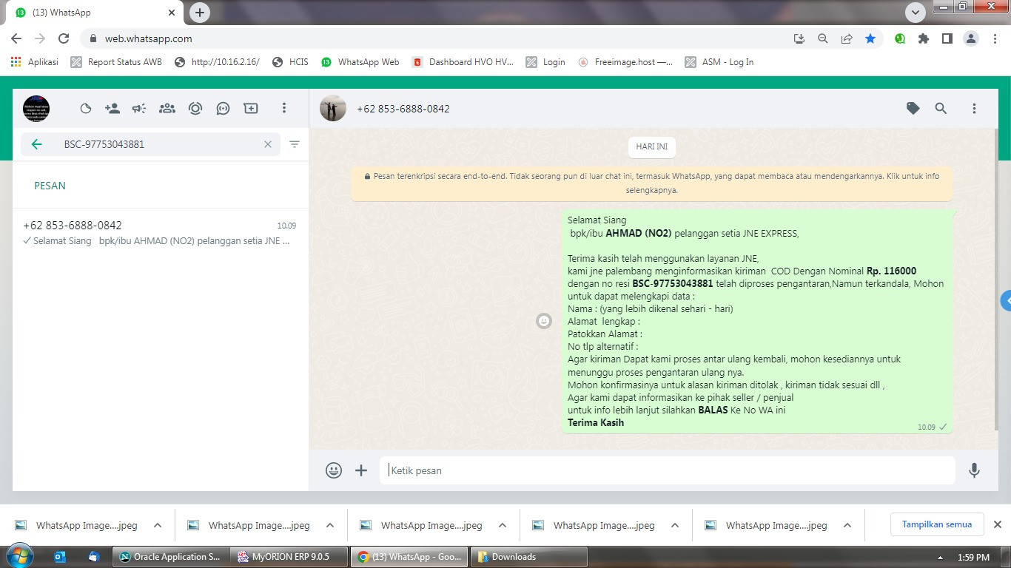This screenshot has height=568, width=1011.
Task: Clear the BSC-97753043881 search text
Action: click(x=268, y=144)
